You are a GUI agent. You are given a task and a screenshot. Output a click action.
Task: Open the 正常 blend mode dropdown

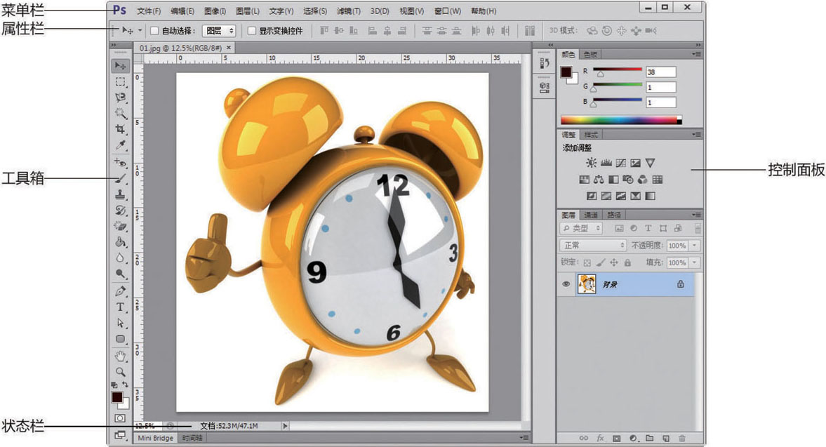(593, 246)
